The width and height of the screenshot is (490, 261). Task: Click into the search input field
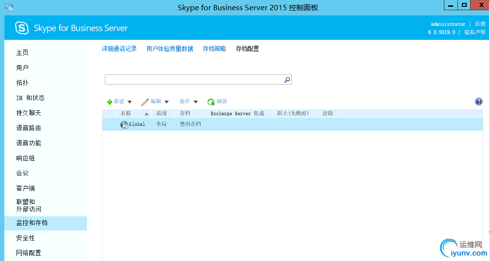pos(194,80)
